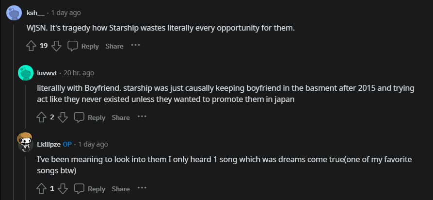Screen dimensions: 433x200
Task: Click Ekllipze's avatar image
Action: [x=26, y=142]
